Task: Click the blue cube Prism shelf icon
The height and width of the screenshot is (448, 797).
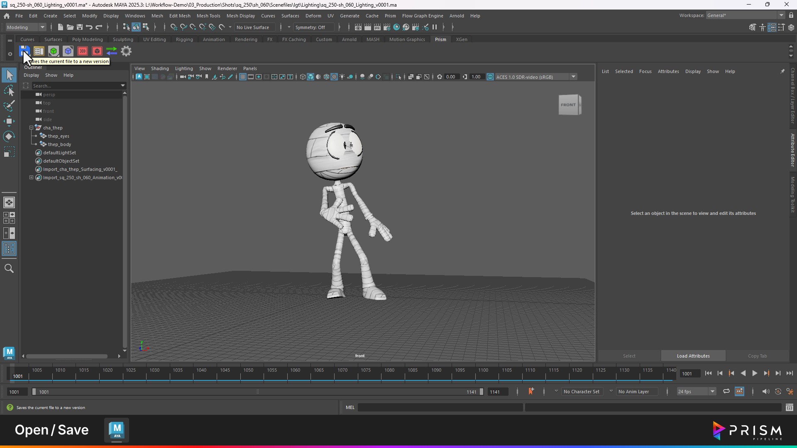Action: coord(68,51)
